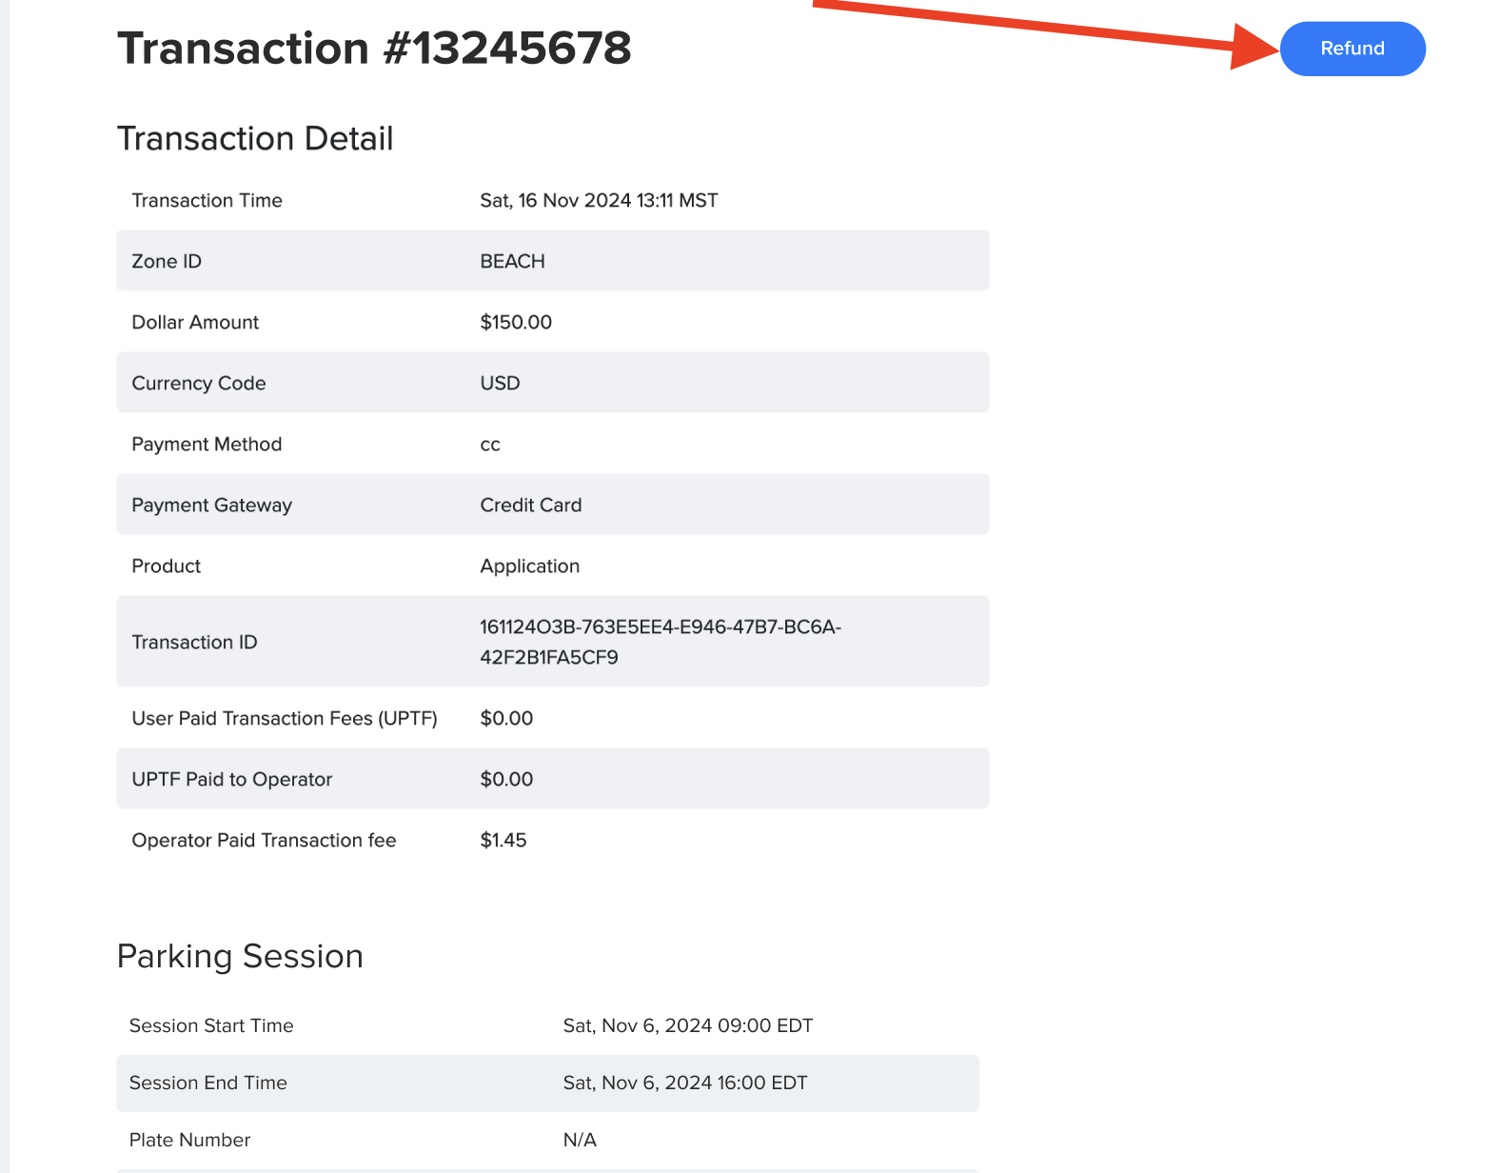Viewport: 1500px width, 1173px height.
Task: Click the Parking Session section header
Action: [x=239, y=956]
